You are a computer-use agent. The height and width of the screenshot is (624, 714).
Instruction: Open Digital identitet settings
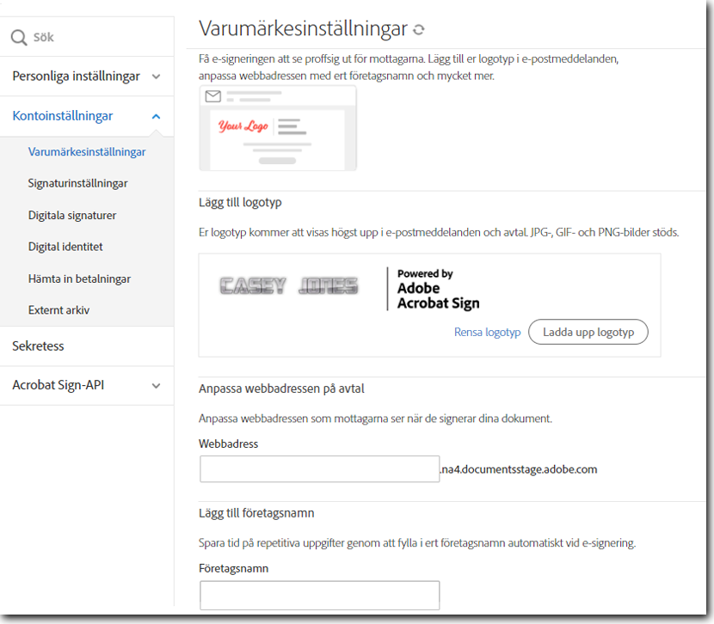click(x=65, y=247)
